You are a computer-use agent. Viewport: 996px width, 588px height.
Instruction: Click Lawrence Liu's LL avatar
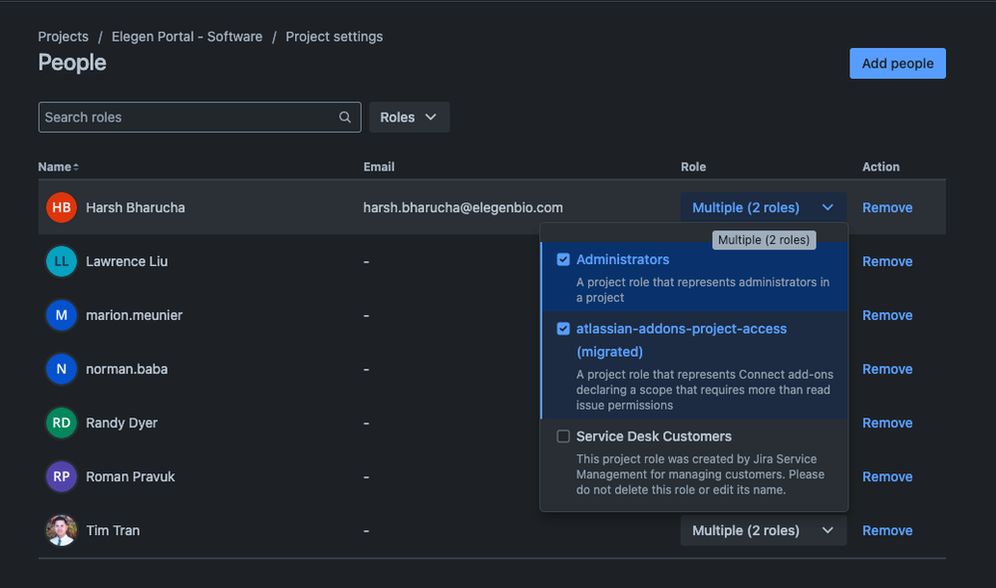pos(62,262)
